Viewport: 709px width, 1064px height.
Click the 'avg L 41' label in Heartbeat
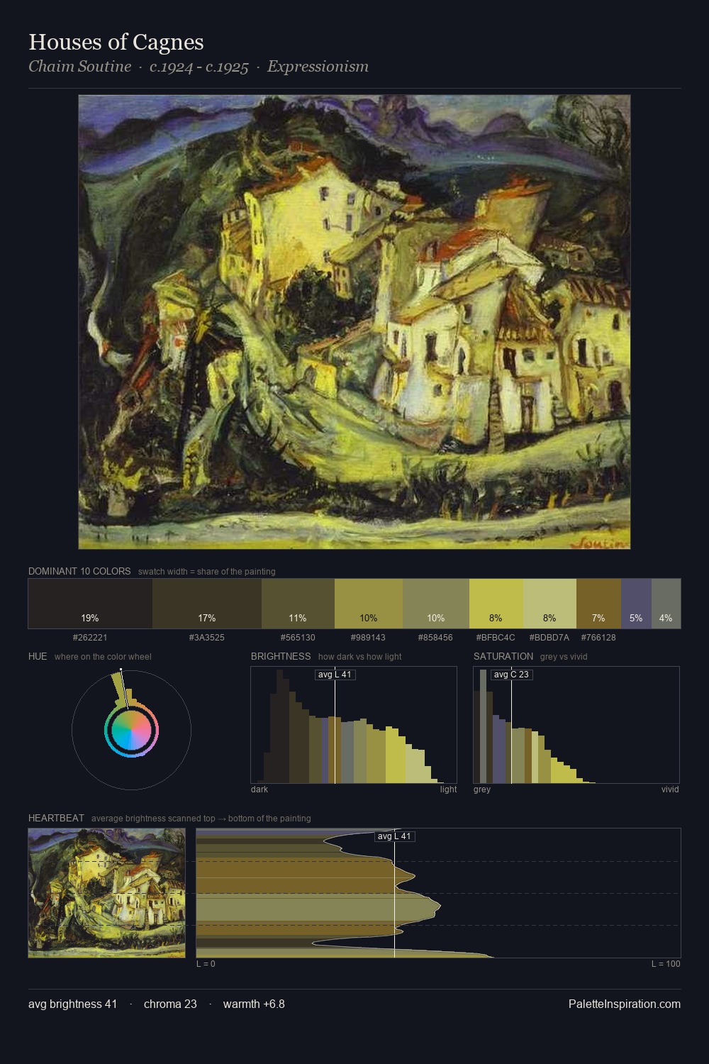394,836
